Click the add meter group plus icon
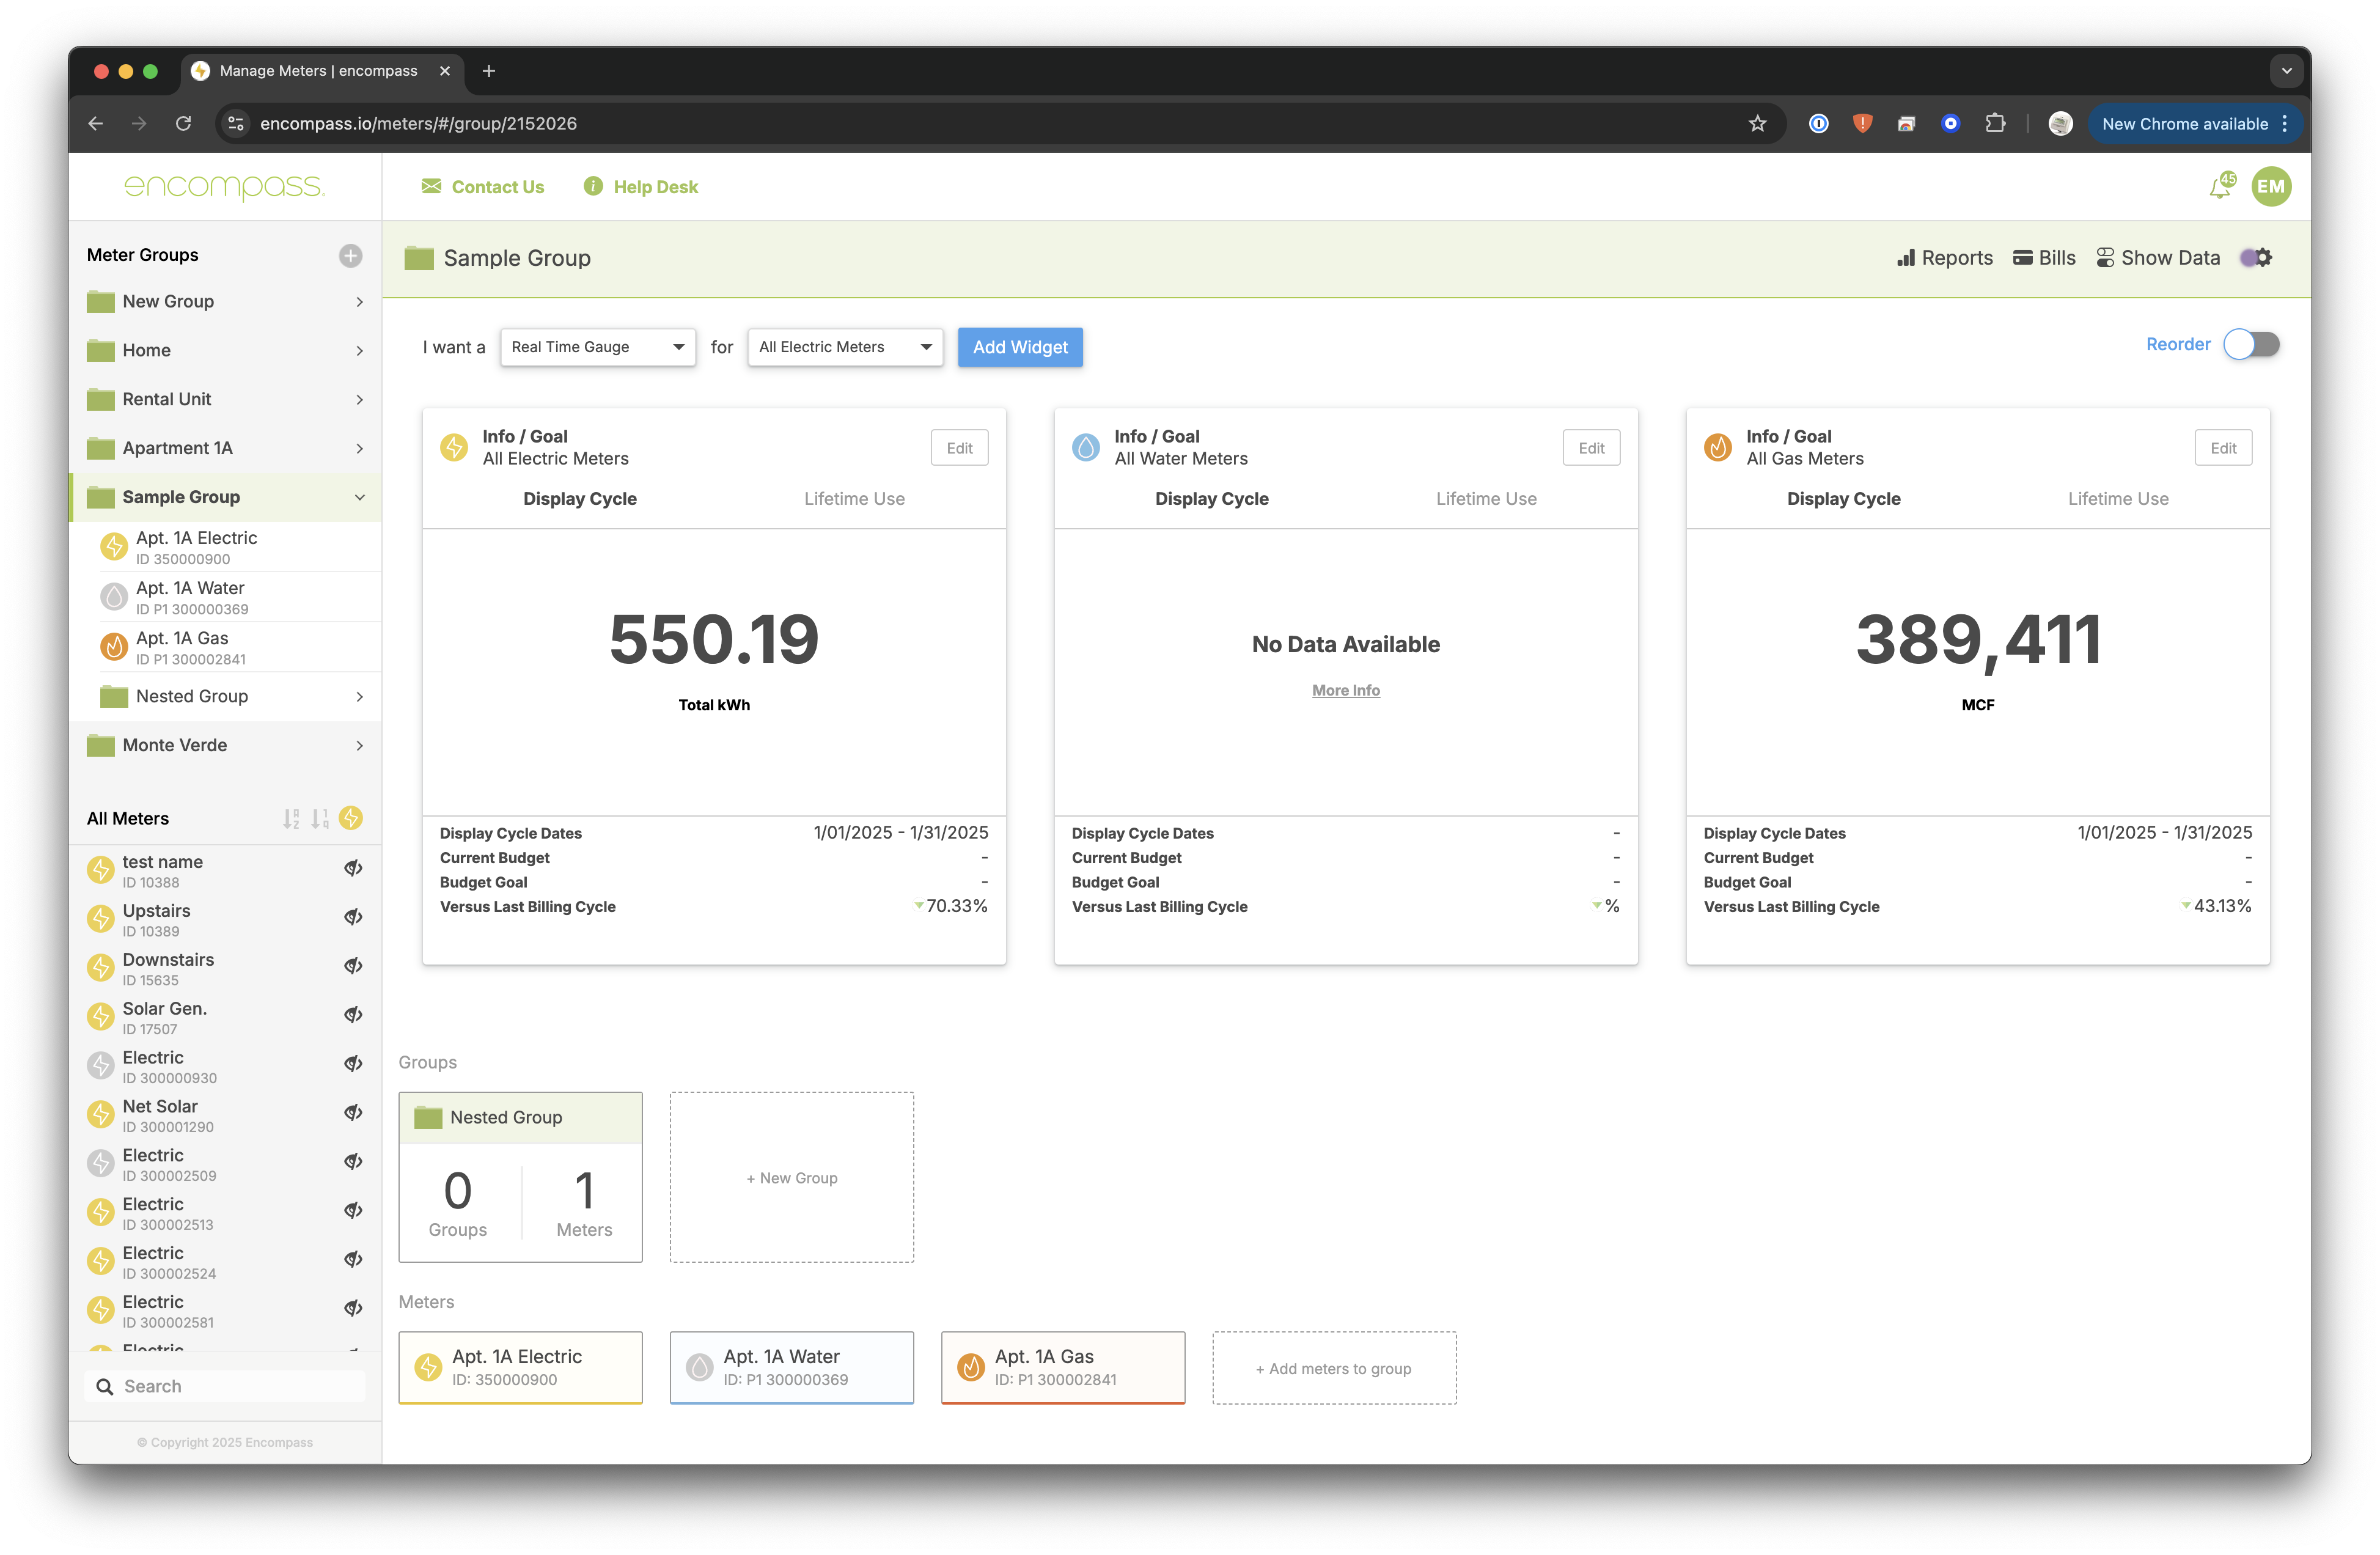Viewport: 2380px width, 1555px height. (350, 255)
